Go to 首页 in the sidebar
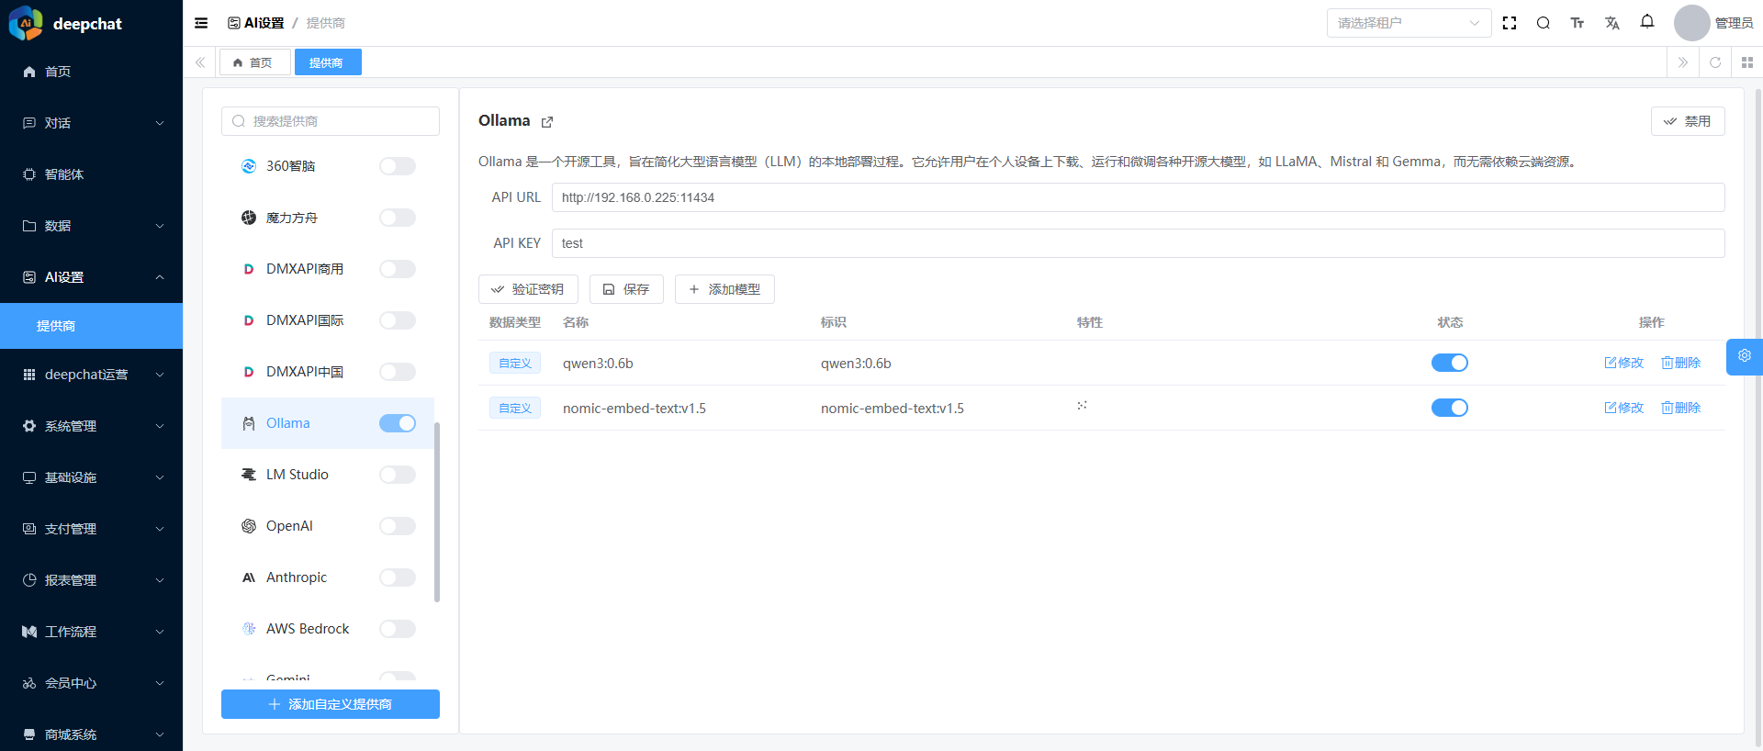 (92, 72)
